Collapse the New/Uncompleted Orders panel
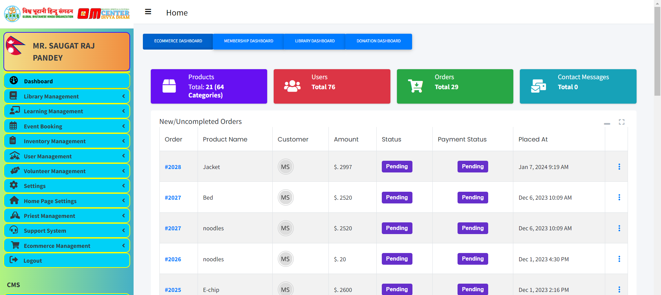Viewport: 661px width, 295px height. tap(607, 123)
